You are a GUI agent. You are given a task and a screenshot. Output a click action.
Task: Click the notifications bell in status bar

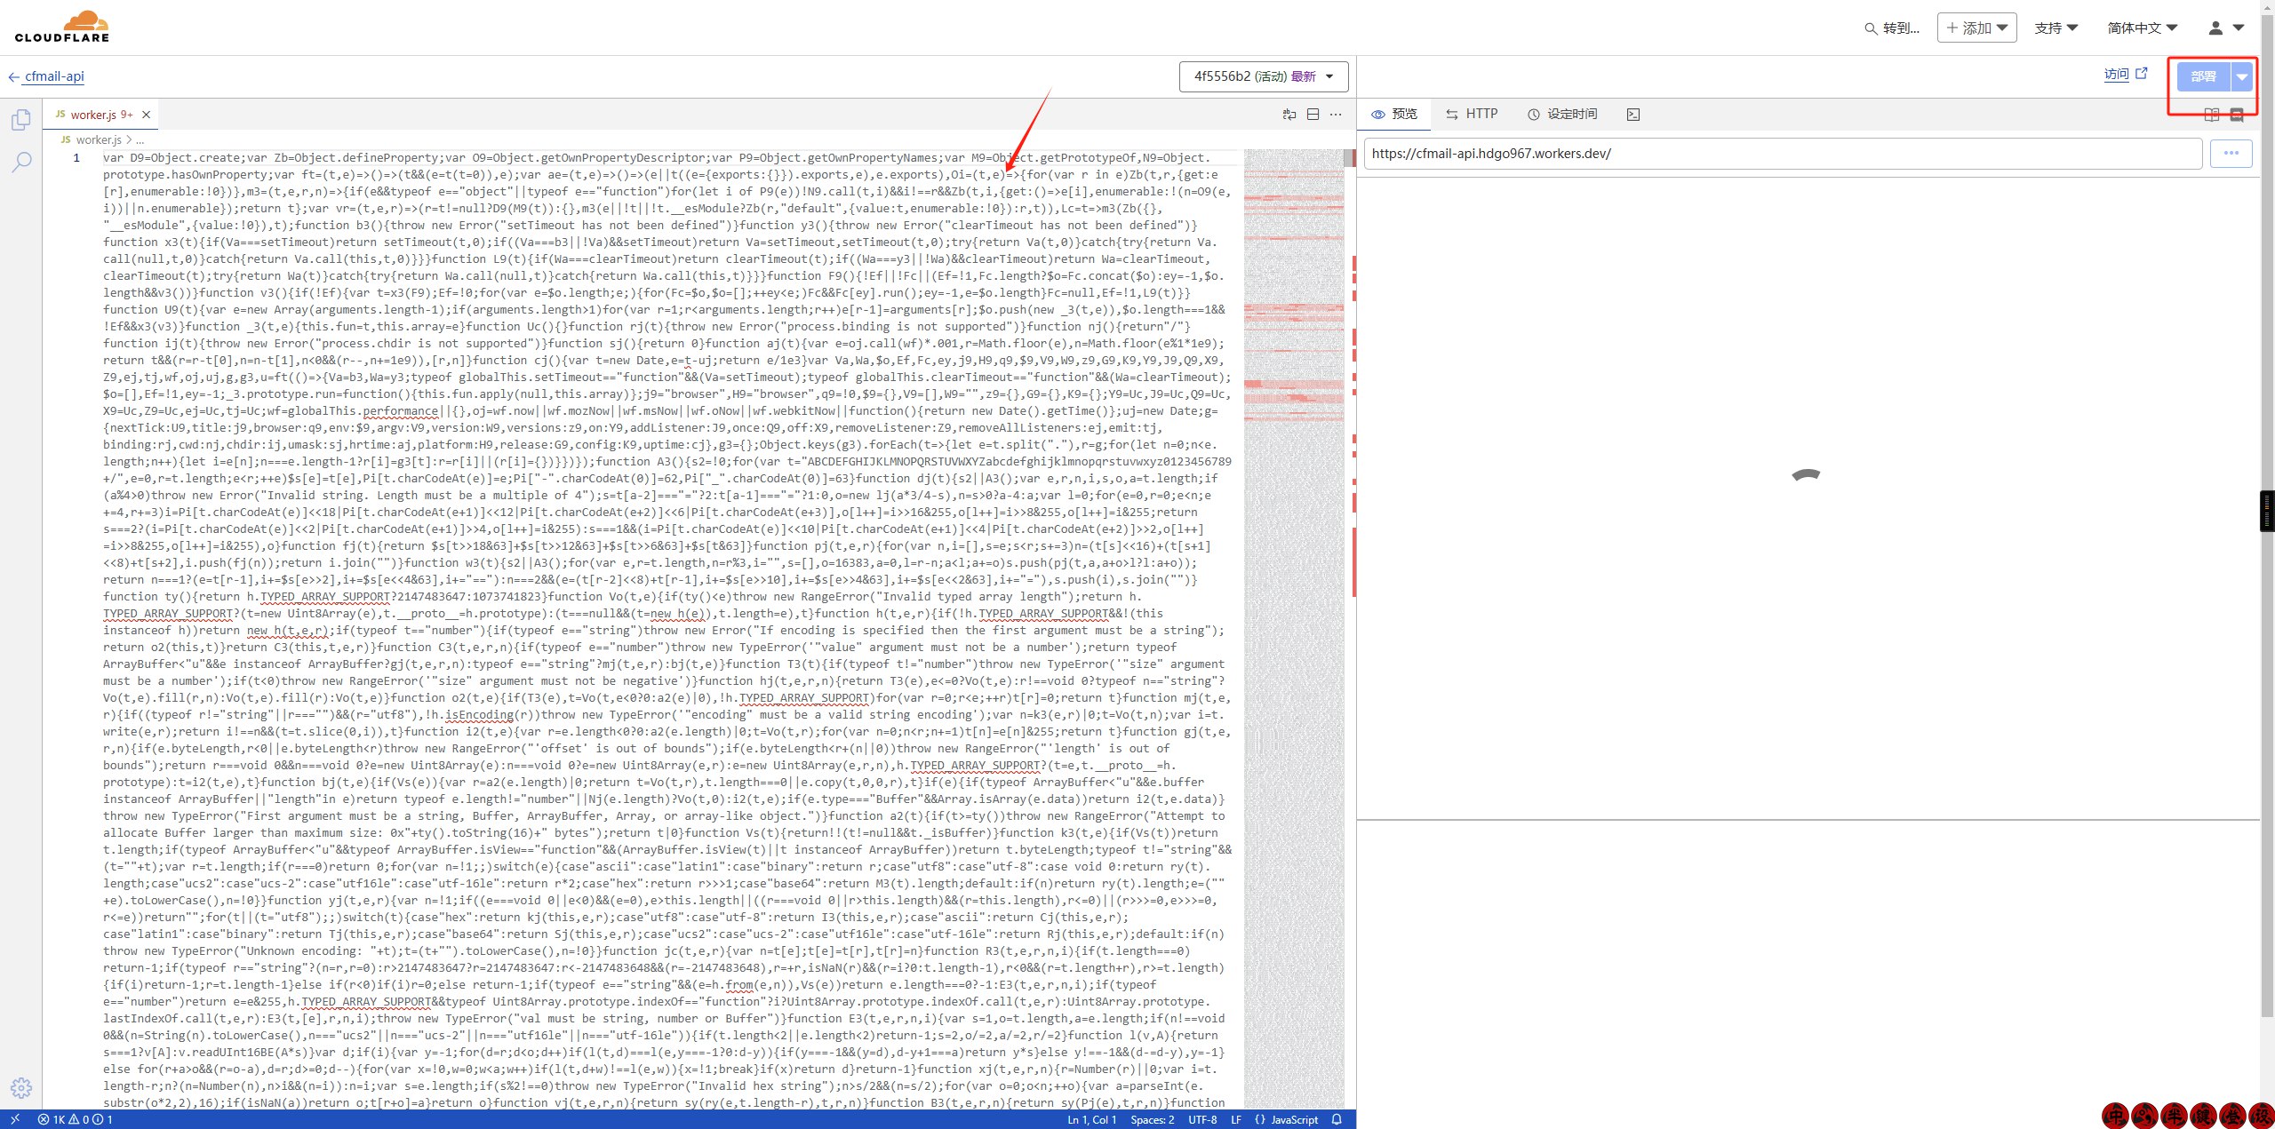click(1337, 1119)
